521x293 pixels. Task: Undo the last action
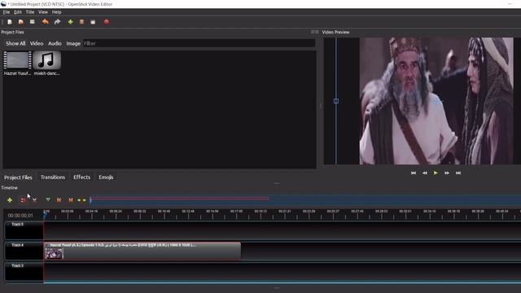pyautogui.click(x=46, y=22)
